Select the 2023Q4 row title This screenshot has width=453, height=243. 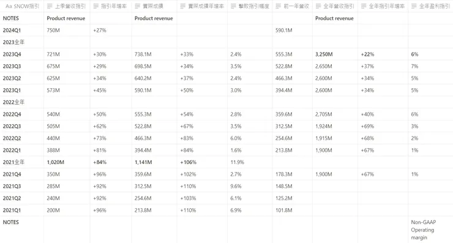coord(12,54)
